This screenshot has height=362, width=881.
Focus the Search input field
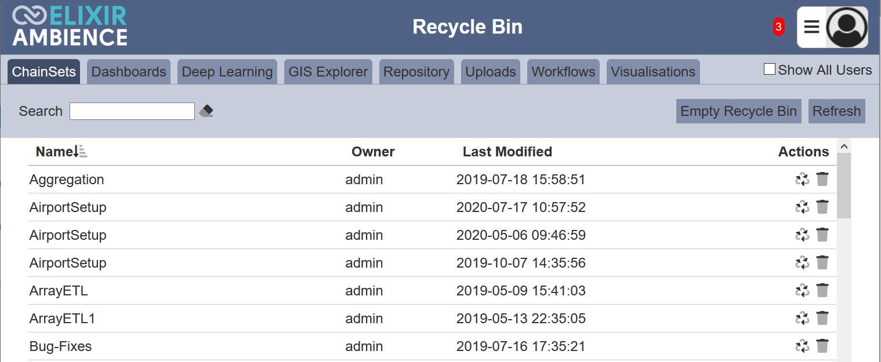pos(132,111)
